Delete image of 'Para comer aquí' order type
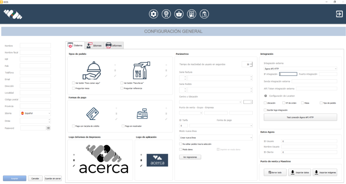This screenshot has height=184, width=346. pyautogui.click(x=115, y=70)
